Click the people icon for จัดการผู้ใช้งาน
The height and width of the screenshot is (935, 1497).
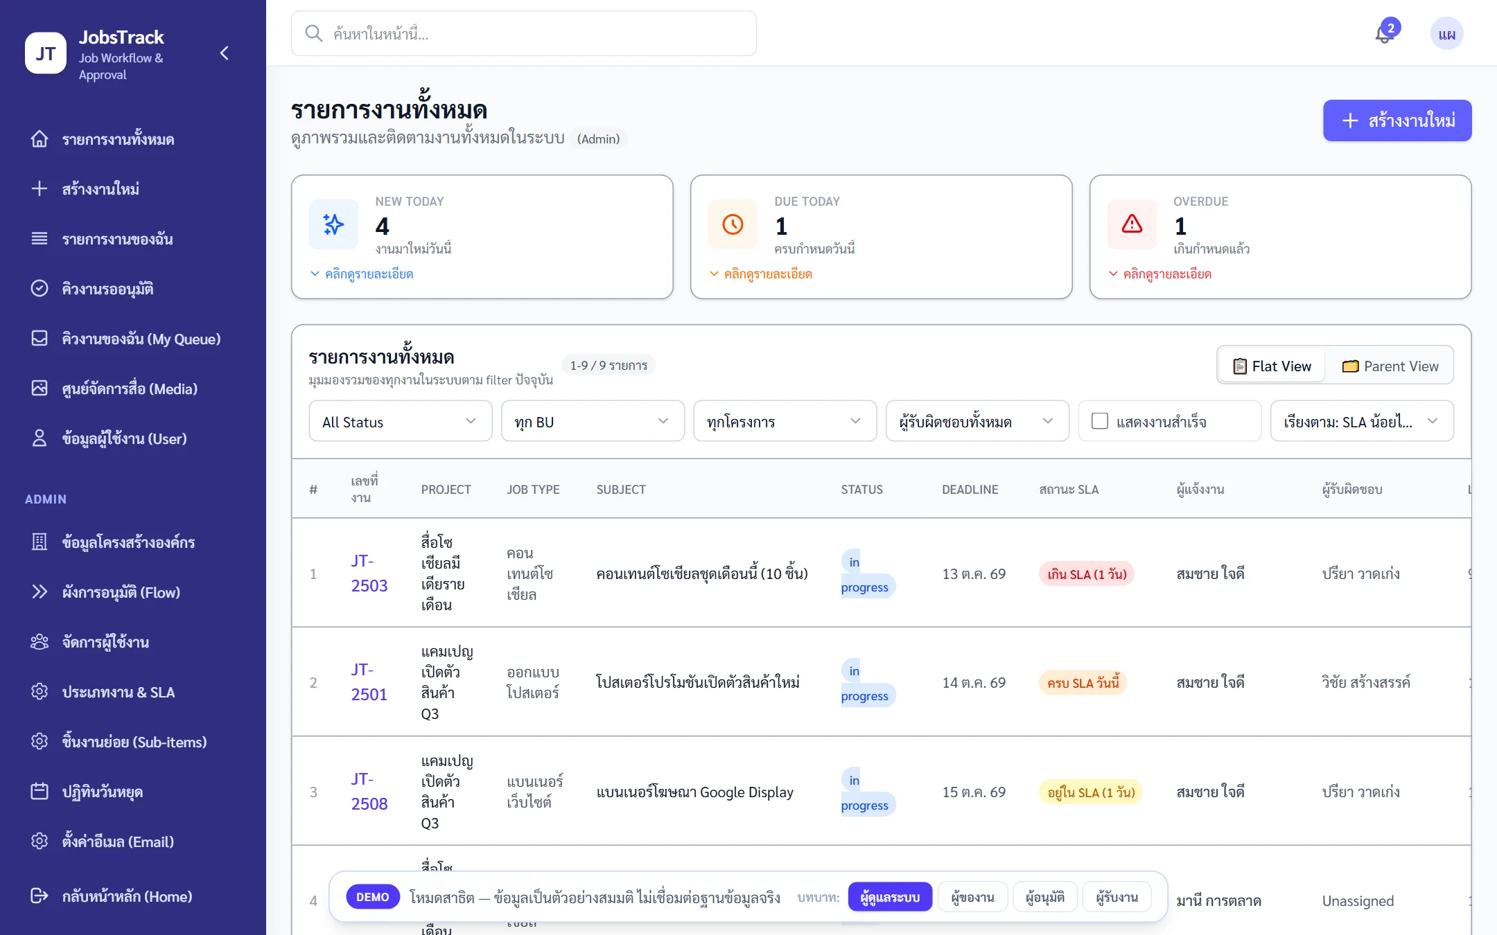tap(40, 642)
